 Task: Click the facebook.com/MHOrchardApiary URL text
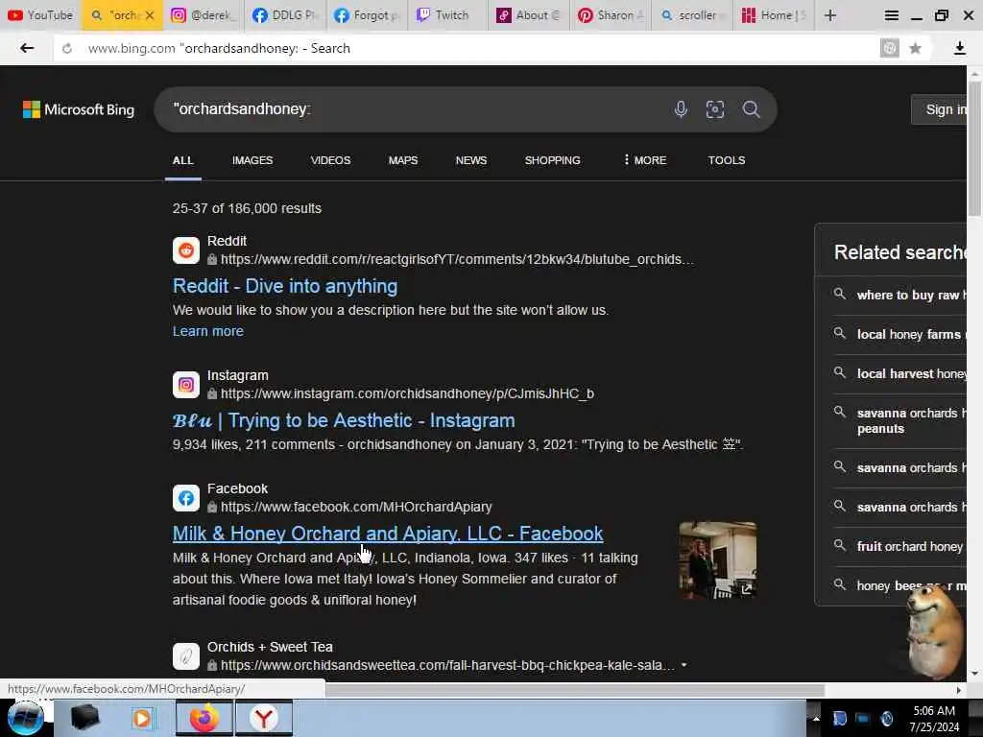(x=356, y=507)
